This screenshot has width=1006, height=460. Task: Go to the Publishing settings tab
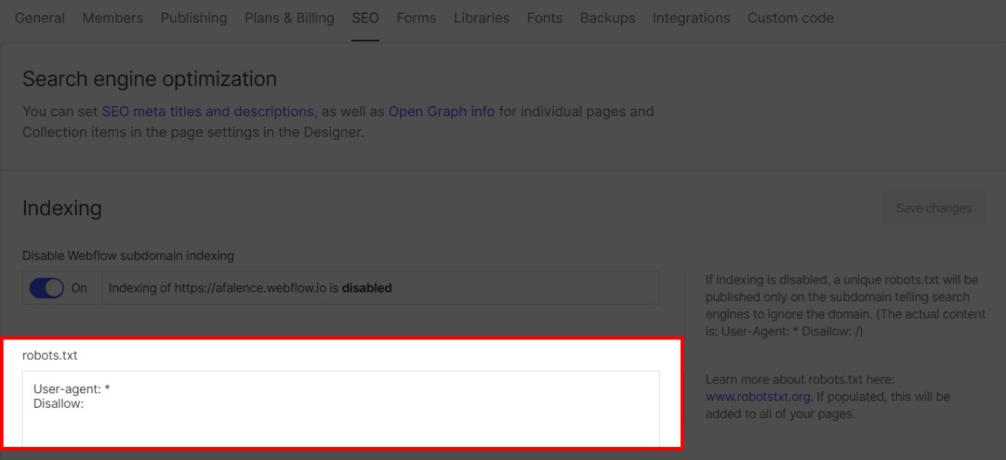point(194,17)
